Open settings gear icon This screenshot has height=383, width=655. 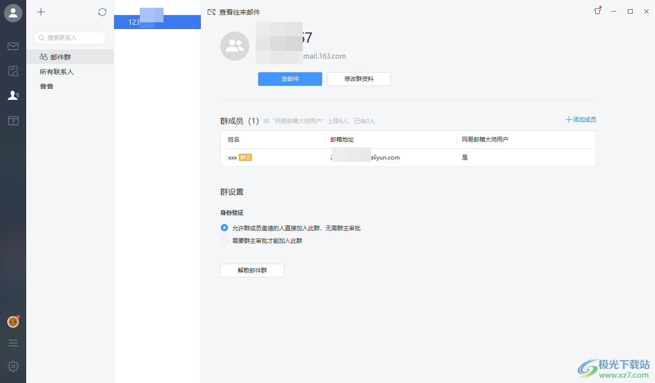13,367
